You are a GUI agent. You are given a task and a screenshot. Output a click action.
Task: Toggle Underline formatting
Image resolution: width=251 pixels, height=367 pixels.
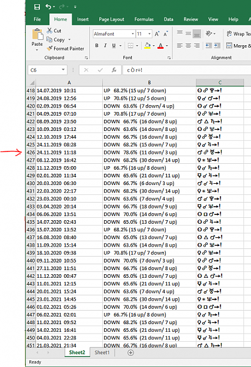tap(114, 45)
